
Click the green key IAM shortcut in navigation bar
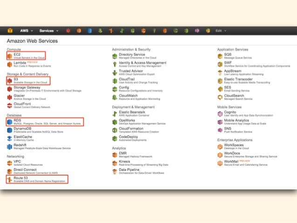[x=154, y=31]
